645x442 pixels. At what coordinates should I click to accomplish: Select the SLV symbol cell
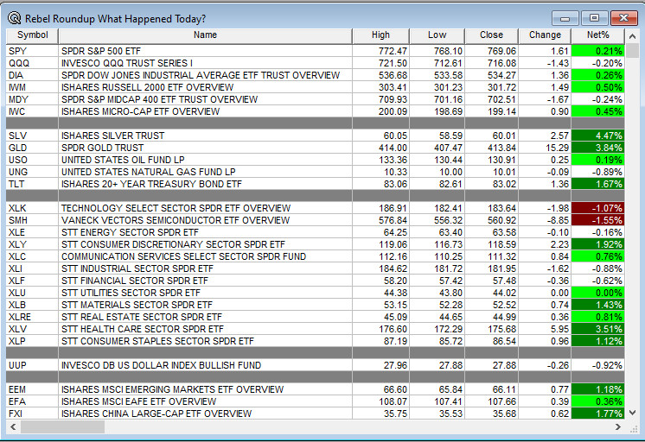coord(33,136)
